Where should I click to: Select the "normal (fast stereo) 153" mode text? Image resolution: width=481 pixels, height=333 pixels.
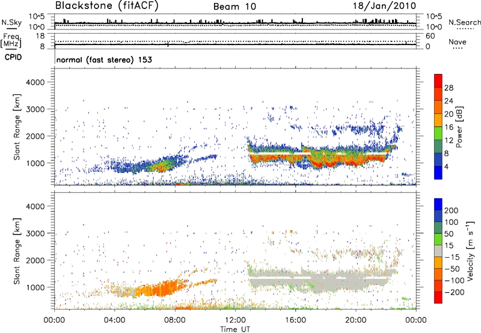pyautogui.click(x=104, y=60)
